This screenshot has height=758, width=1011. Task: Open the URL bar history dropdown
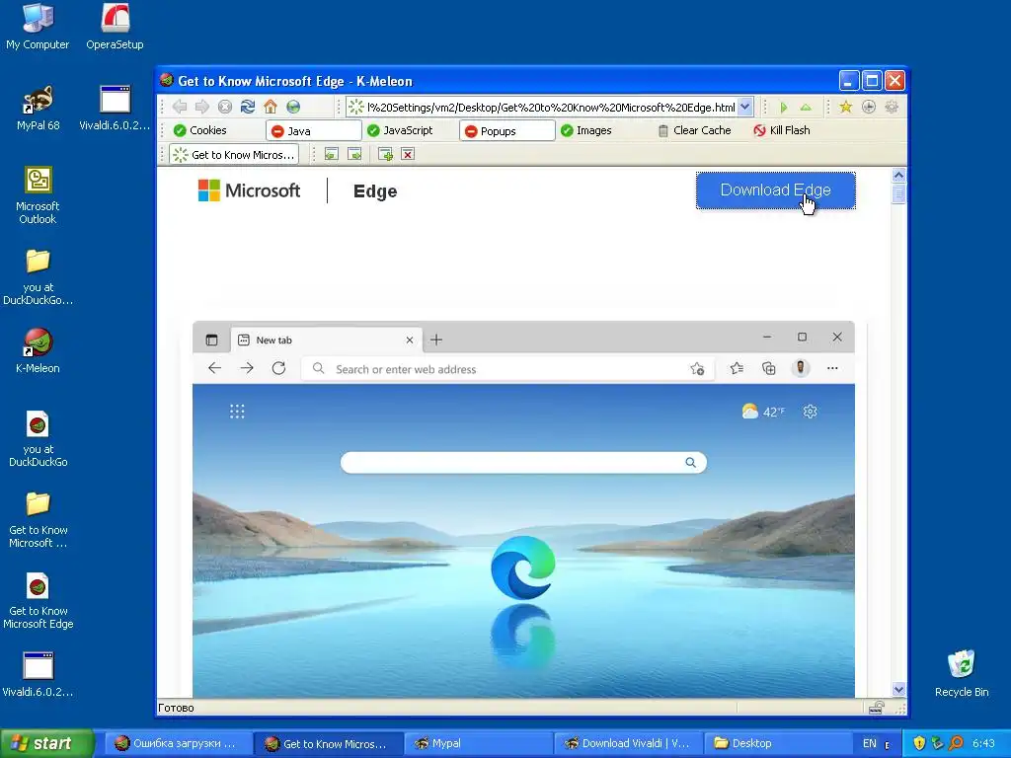[744, 107]
